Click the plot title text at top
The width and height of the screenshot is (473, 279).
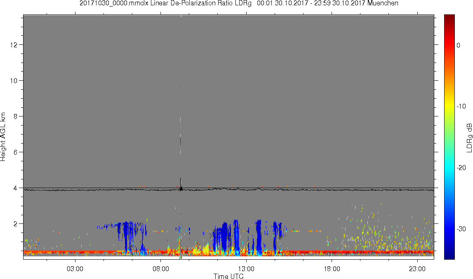pyautogui.click(x=239, y=3)
